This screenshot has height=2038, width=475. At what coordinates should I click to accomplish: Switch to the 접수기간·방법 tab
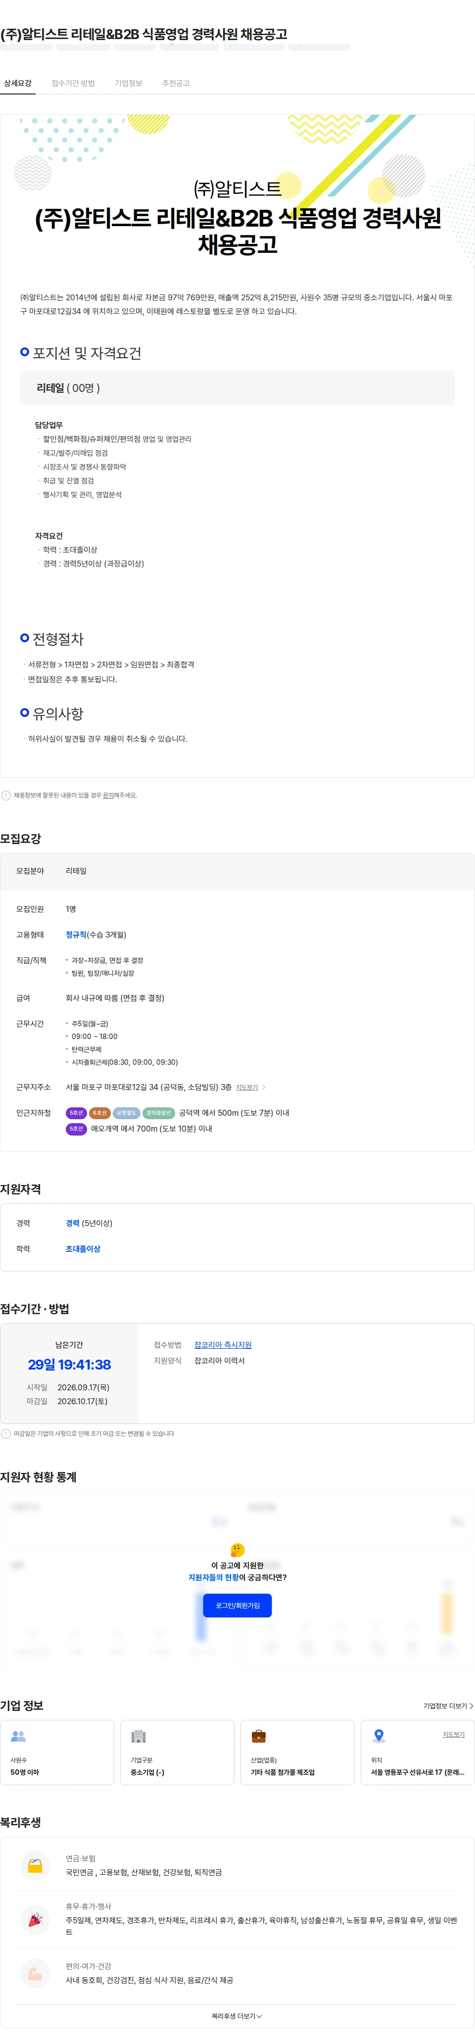tap(73, 83)
